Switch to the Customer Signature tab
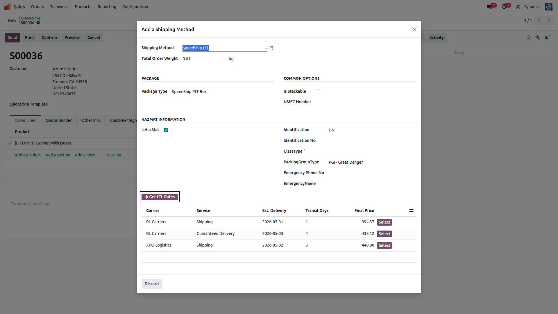 pyautogui.click(x=123, y=120)
